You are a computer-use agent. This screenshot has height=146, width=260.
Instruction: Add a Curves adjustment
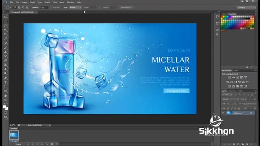238,77
